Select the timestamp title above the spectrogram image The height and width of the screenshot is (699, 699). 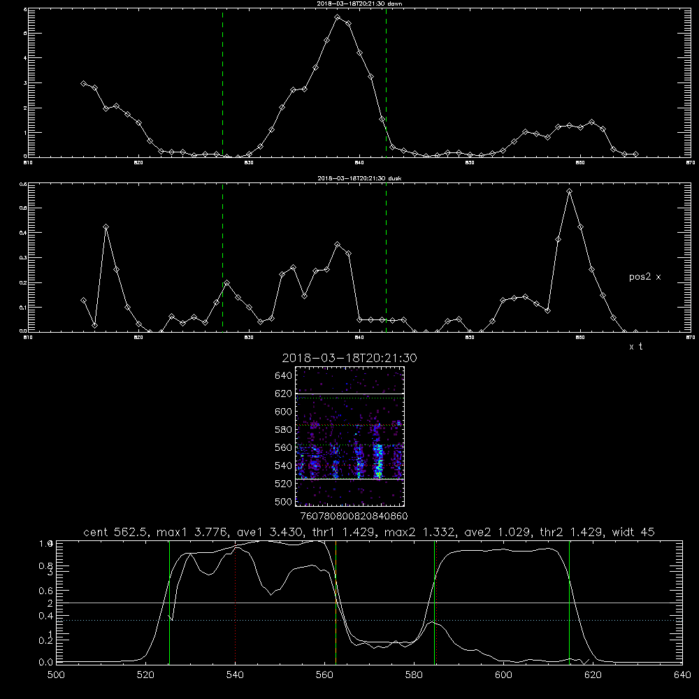coord(349,358)
